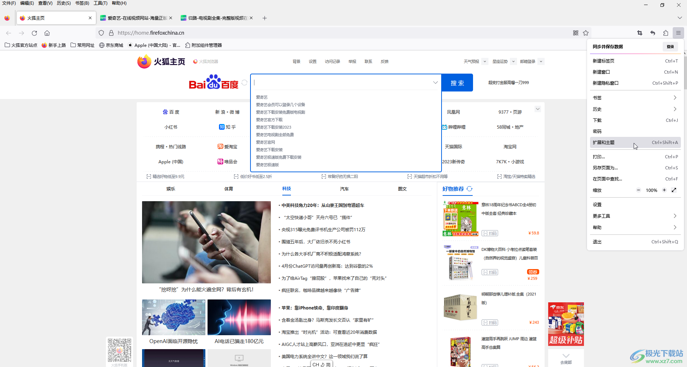Open the 查看(V) menu
The width and height of the screenshot is (687, 367).
click(45, 3)
